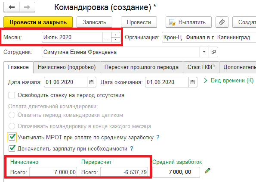Viewport: 256px width, 182px height.
Task: Open the Сотрудник dropdown list
Action: click(204, 52)
